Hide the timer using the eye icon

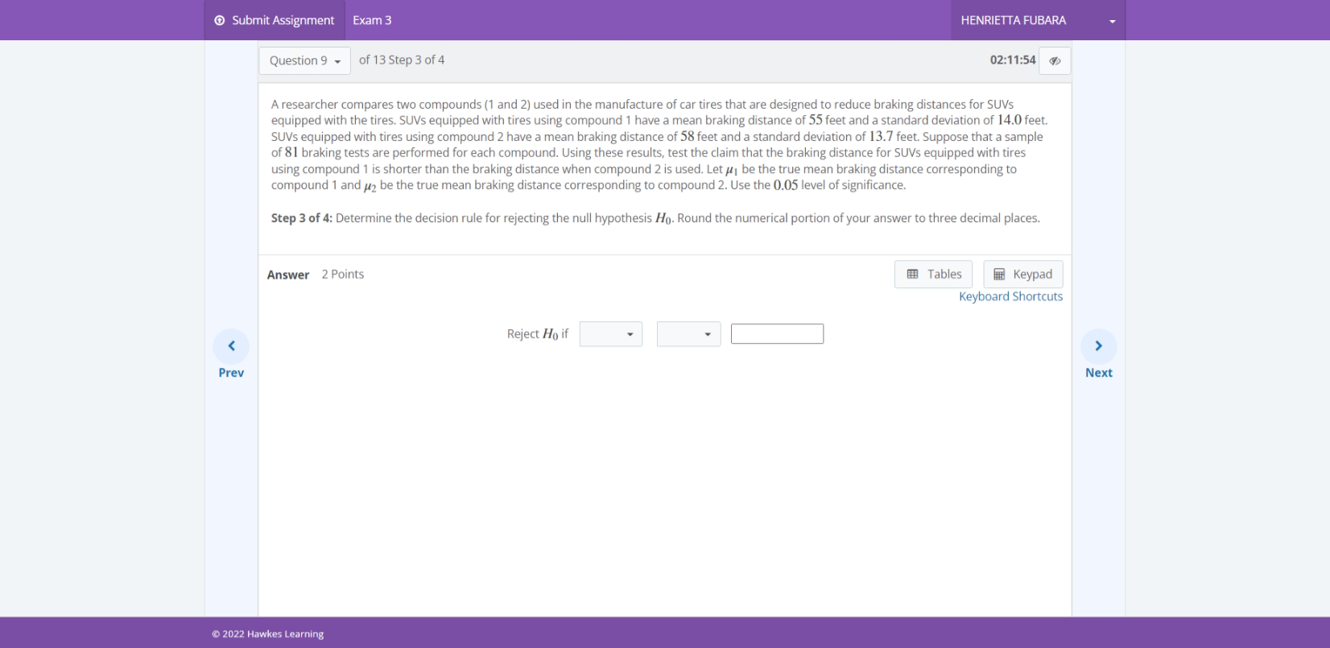[1055, 60]
